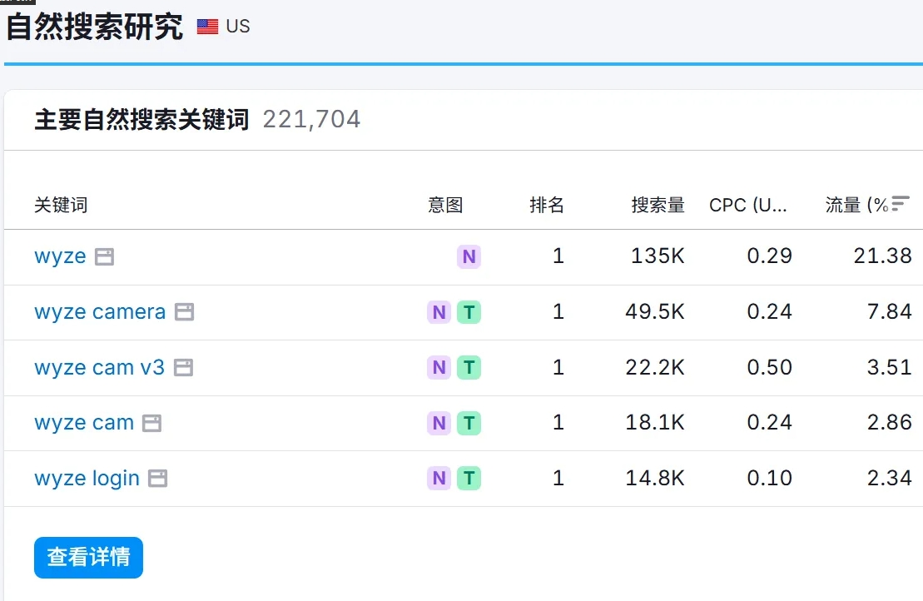Click the T intent badge for wyze cam v3

469,367
